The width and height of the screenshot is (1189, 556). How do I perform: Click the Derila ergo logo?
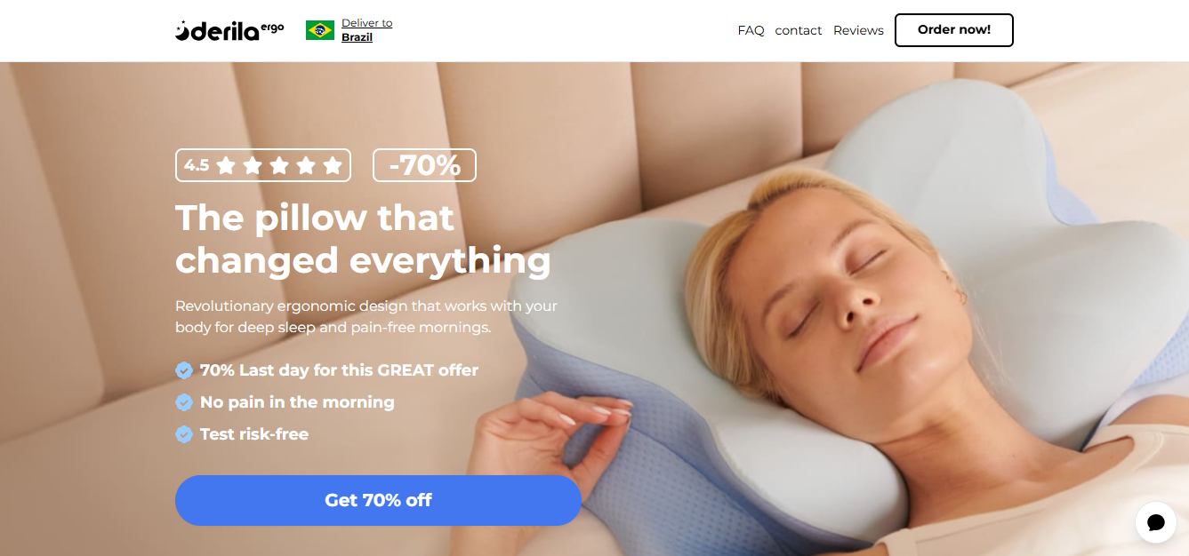(229, 30)
